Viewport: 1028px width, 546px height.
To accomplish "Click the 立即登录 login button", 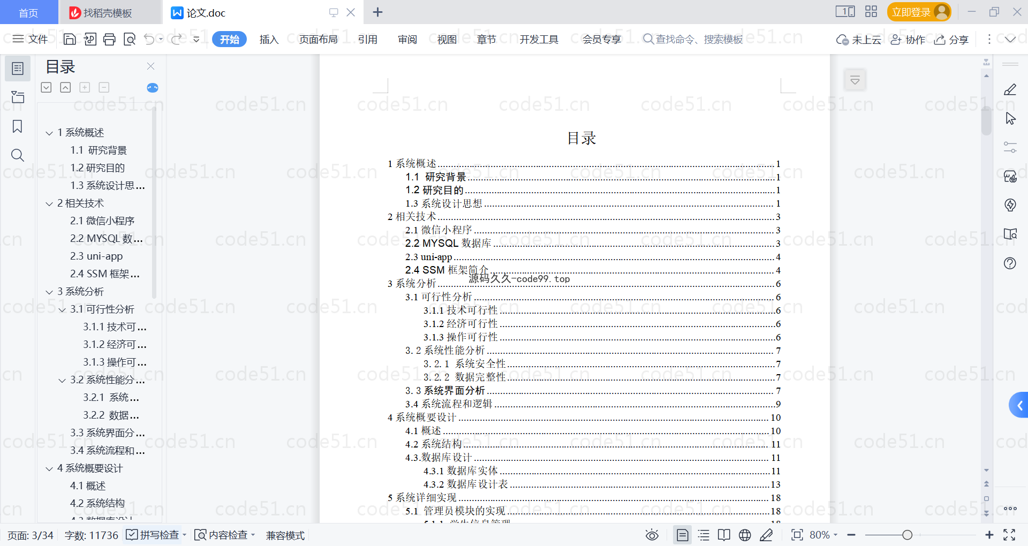I will coord(919,12).
